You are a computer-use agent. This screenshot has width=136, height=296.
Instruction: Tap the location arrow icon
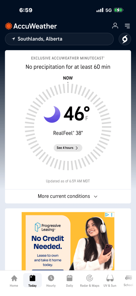[x=13, y=39]
